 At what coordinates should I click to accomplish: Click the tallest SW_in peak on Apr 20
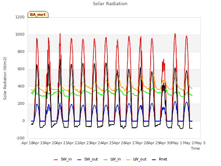tap(60, 34)
